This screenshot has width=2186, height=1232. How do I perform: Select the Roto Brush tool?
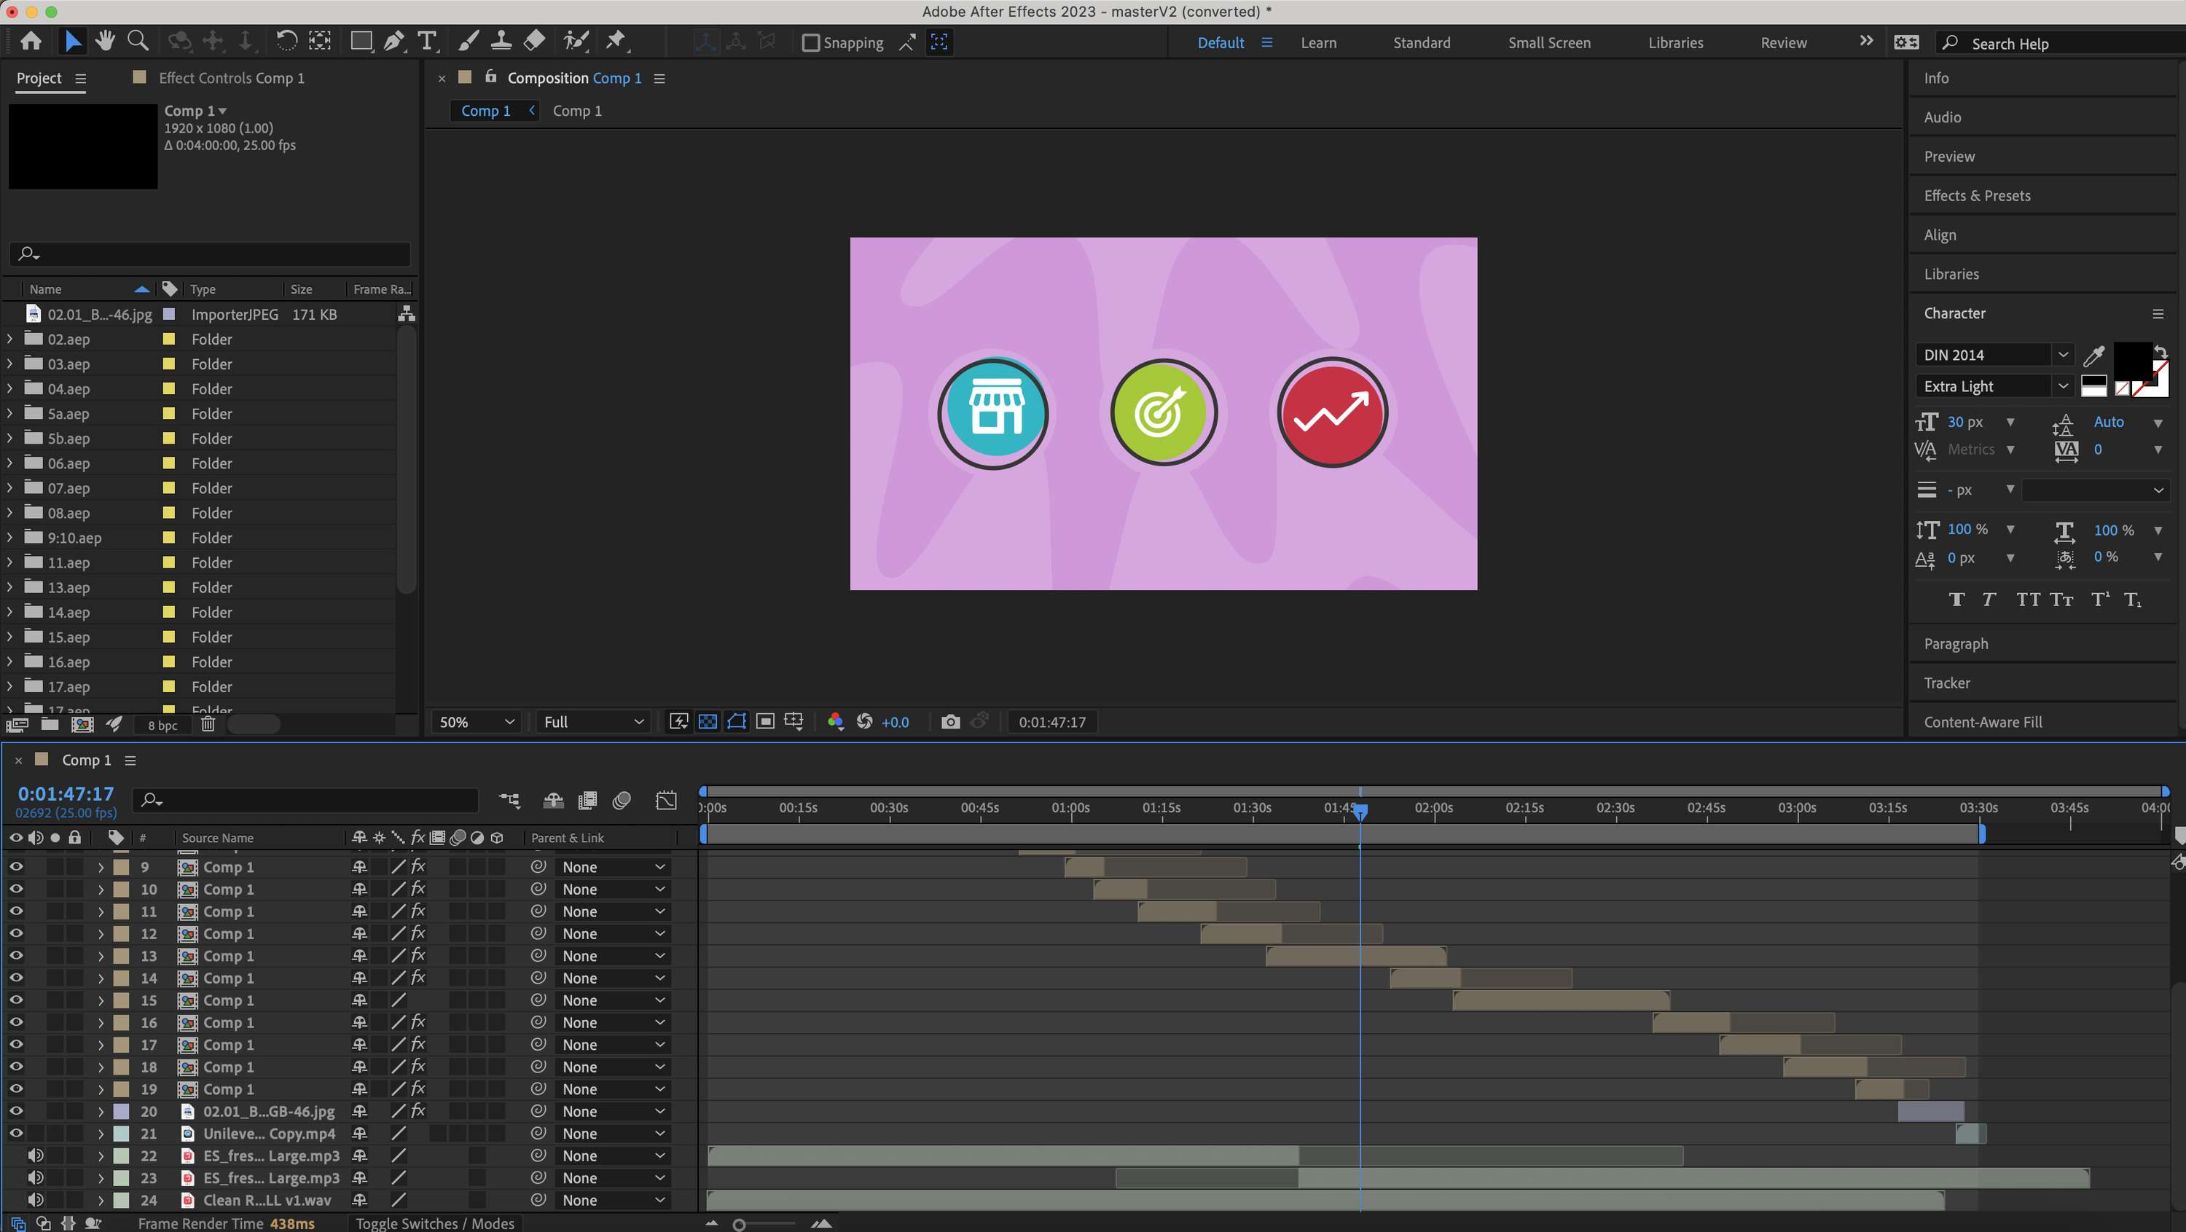tap(576, 41)
